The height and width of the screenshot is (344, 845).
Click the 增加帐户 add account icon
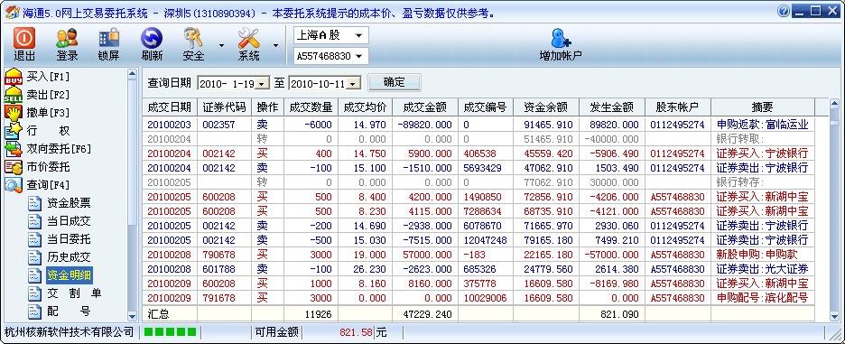(x=561, y=45)
